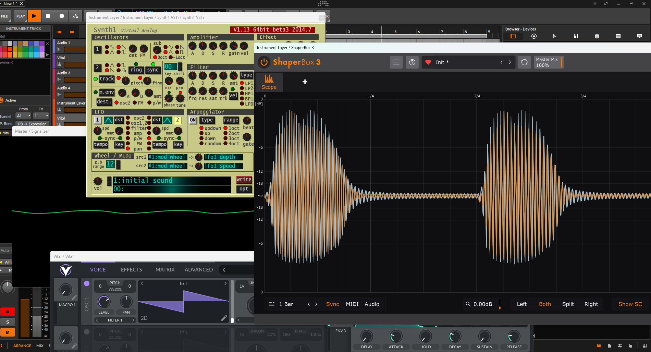Go to next ShaperBox preset
Image resolution: width=651 pixels, height=352 pixels.
click(510, 62)
